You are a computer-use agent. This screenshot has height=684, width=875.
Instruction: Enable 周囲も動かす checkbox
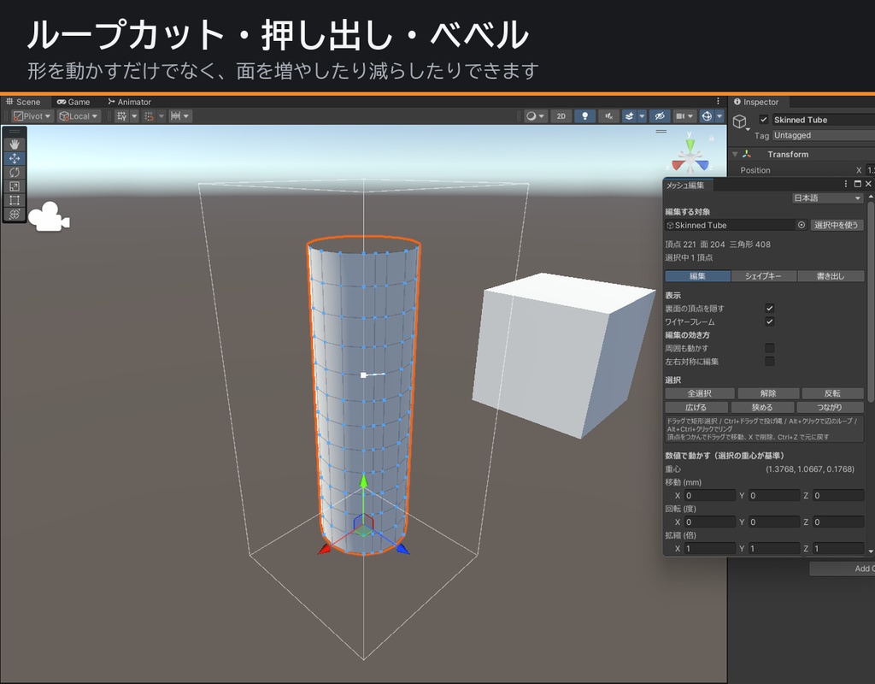click(x=770, y=348)
